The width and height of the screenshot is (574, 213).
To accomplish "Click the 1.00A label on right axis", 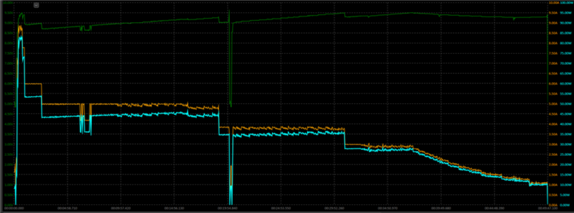I will (x=553, y=184).
